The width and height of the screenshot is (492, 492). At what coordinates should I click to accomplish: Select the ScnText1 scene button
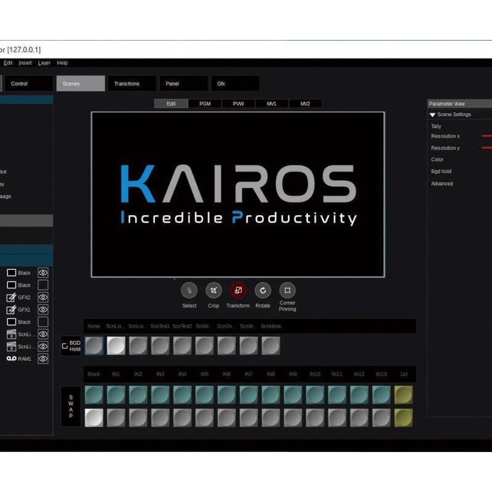(161, 346)
